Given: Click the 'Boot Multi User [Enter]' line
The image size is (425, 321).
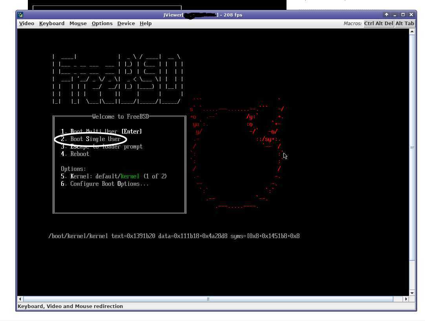Looking at the screenshot, I should pyautogui.click(x=101, y=131).
